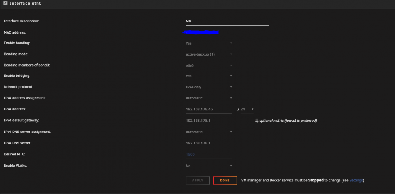Click the Interface description label
Viewport: 395px width, 194px height.
(x=21, y=21)
